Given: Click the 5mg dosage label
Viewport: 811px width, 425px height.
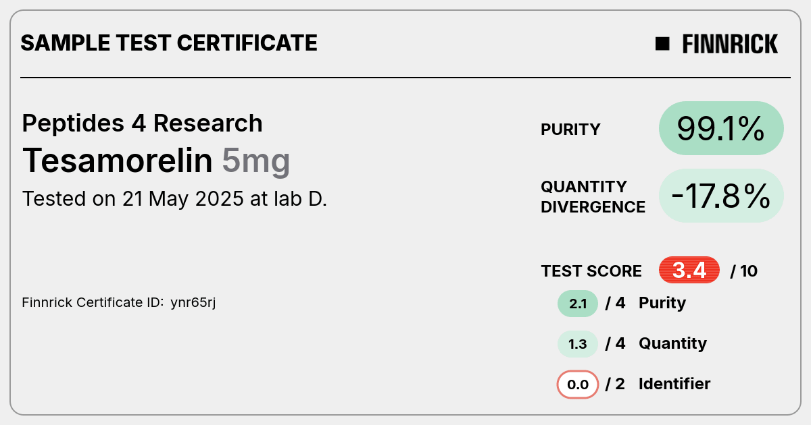Looking at the screenshot, I should click(256, 162).
